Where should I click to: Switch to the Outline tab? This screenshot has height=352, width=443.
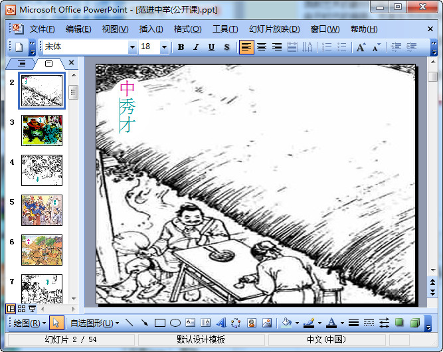pos(21,64)
